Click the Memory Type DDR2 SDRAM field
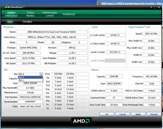Image resolution: width=163 pixels, height=129 pixels. click(x=114, y=84)
